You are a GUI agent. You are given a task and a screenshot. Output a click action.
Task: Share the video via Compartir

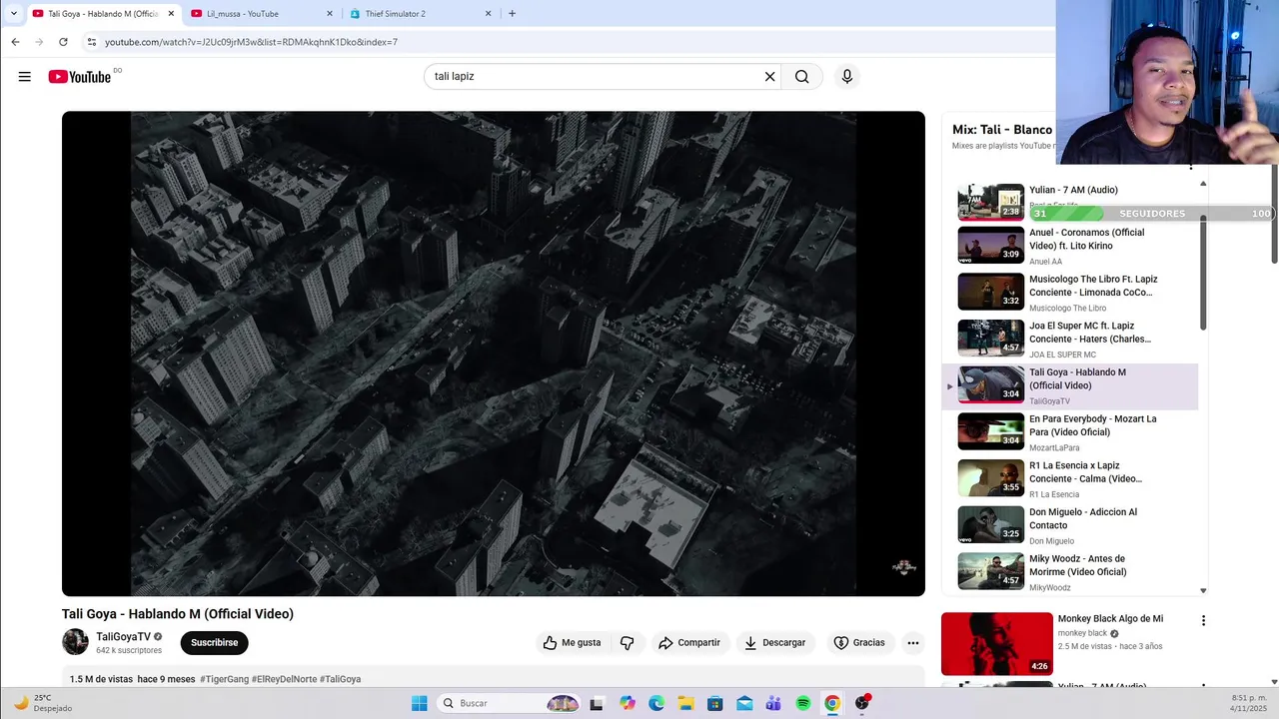pyautogui.click(x=688, y=643)
